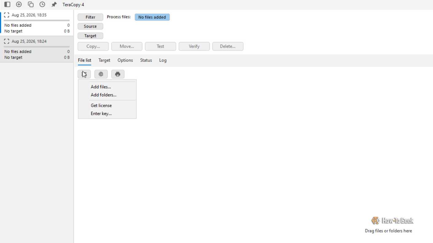Select the Aug 25, 2026, 18:35 job text
Viewport: 433px width, 243px height.
point(29,15)
